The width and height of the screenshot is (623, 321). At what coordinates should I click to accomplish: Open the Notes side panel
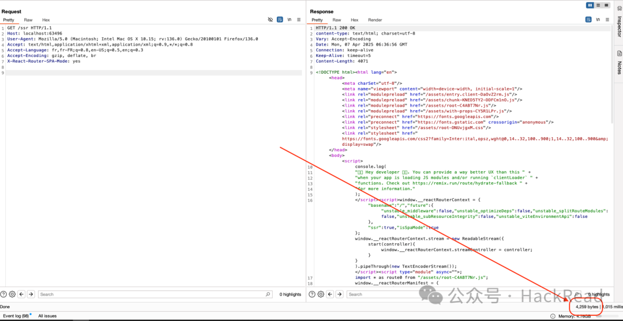(619, 62)
